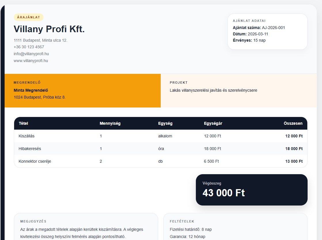Click the Összesen column header
Screen dimensions: 322x240
point(293,123)
